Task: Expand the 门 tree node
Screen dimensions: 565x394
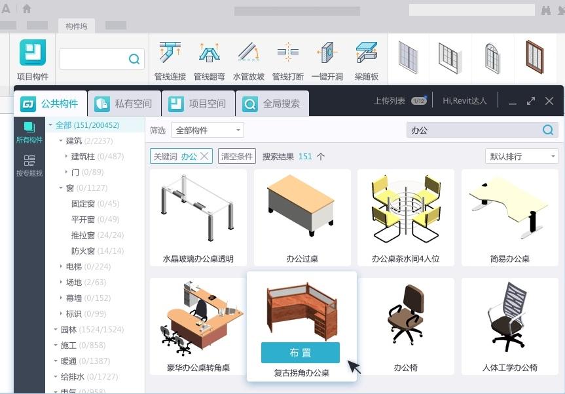Action: click(66, 172)
